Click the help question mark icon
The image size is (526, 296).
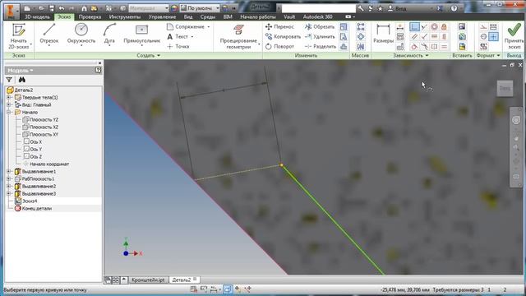tap(454, 8)
